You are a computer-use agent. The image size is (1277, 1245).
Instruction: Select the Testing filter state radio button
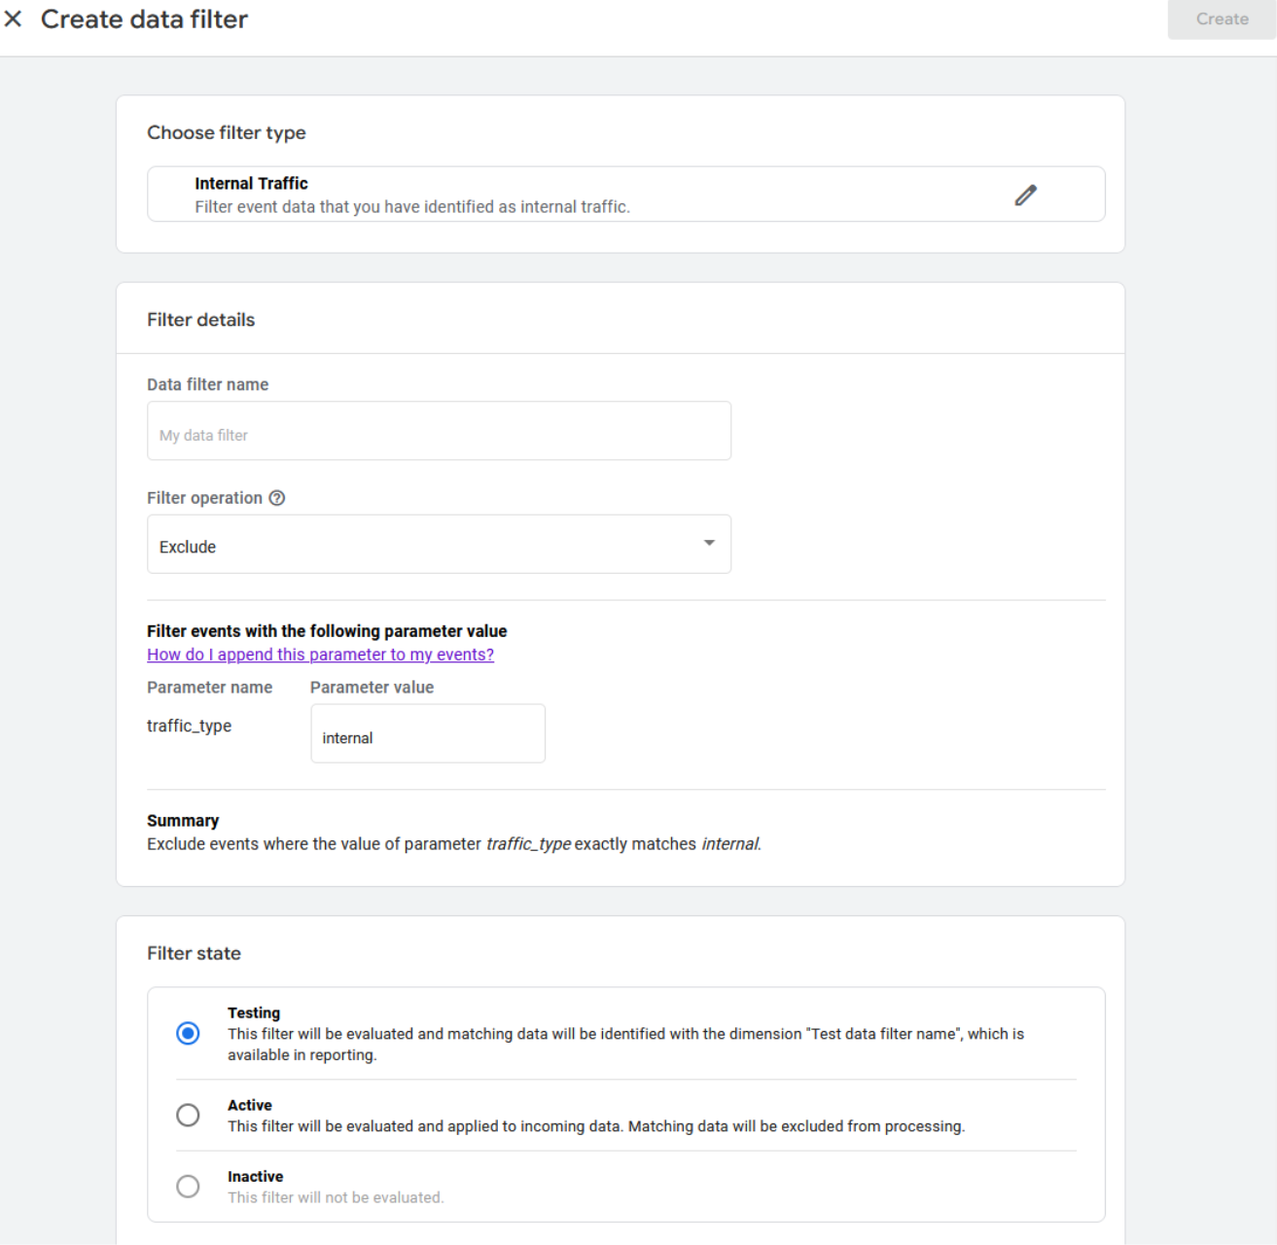(188, 1033)
